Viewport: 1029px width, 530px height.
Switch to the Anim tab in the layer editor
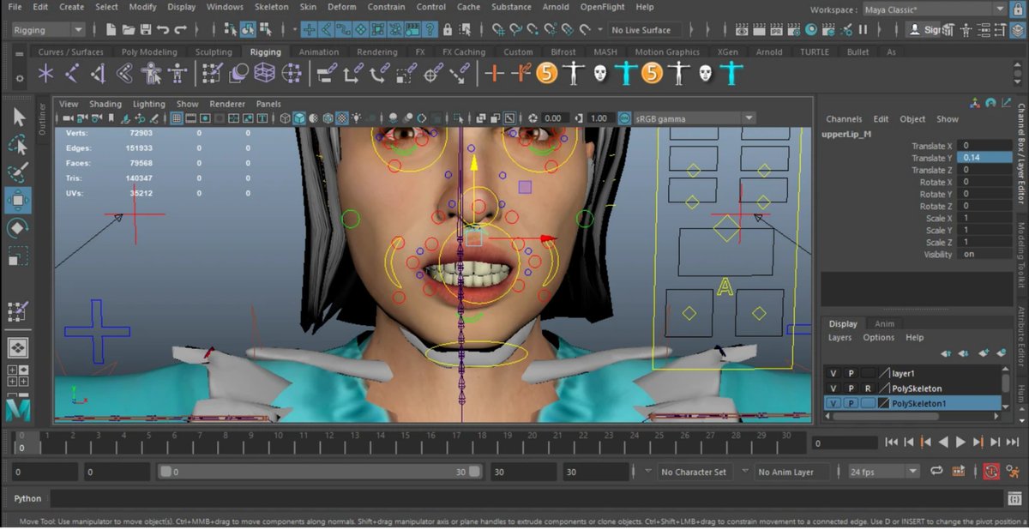[x=884, y=323]
